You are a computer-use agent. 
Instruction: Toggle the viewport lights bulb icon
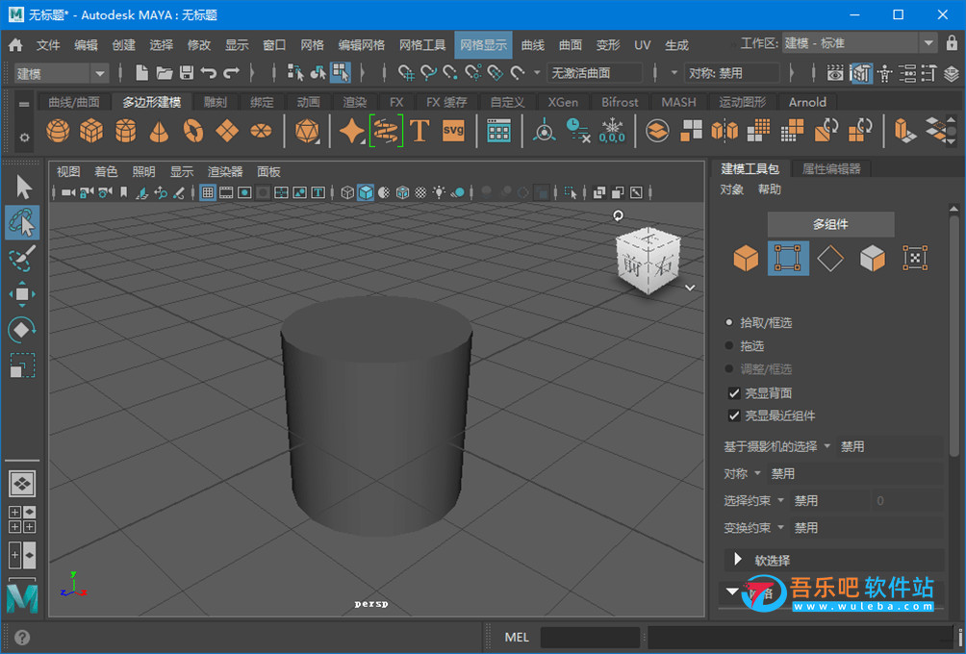click(x=439, y=192)
